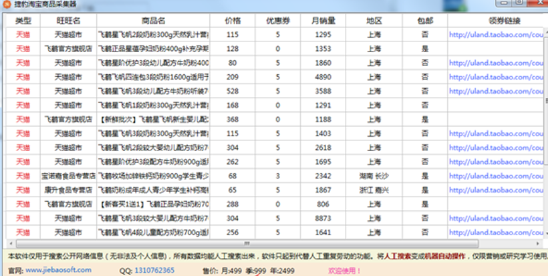
Task: Select the price cell 528
Action: tap(233, 91)
